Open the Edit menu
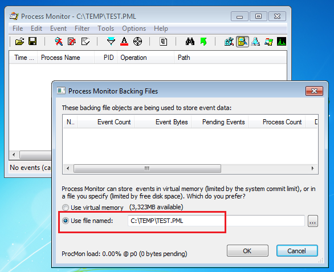334x272 pixels. tap(36, 29)
